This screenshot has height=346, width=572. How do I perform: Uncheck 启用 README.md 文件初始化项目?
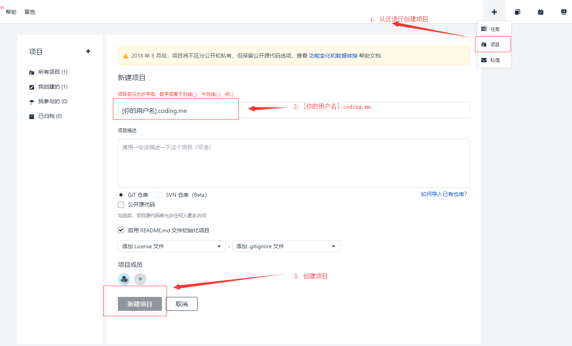(121, 230)
